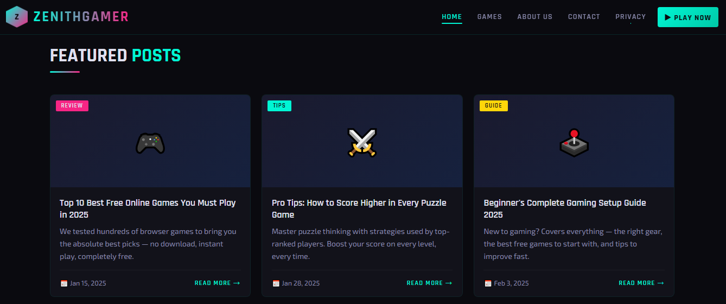The width and height of the screenshot is (726, 304).
Task: Click the crossed swords emoji icon
Action: (362, 143)
